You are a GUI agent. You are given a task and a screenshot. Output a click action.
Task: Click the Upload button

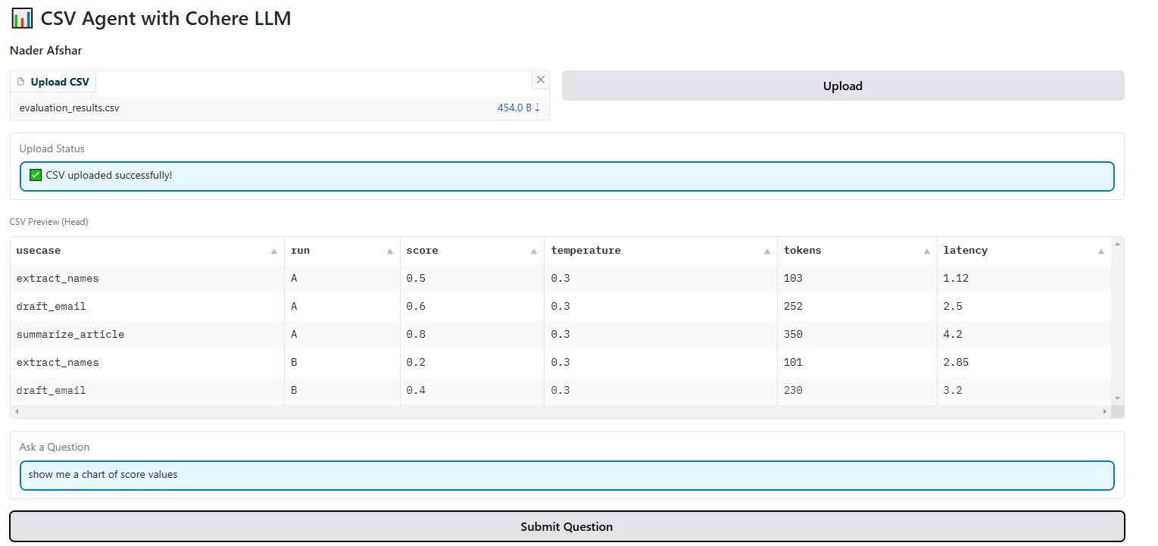842,86
